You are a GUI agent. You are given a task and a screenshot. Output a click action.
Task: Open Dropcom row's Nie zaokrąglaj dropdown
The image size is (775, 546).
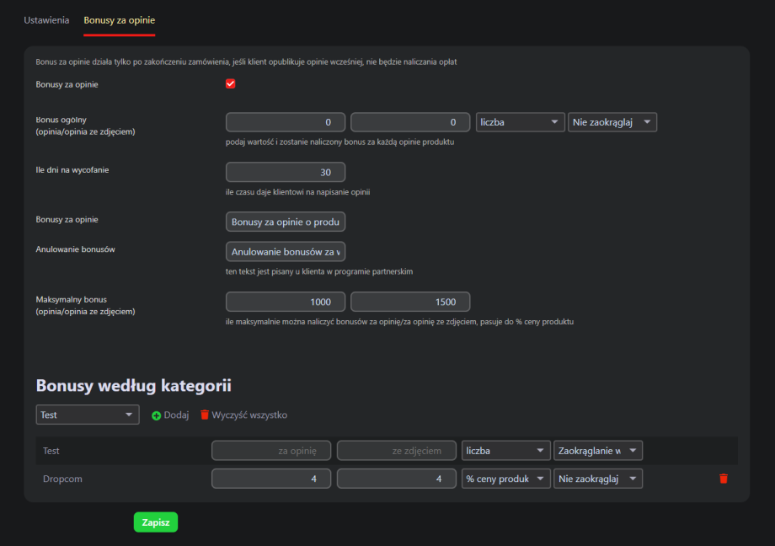(x=598, y=479)
